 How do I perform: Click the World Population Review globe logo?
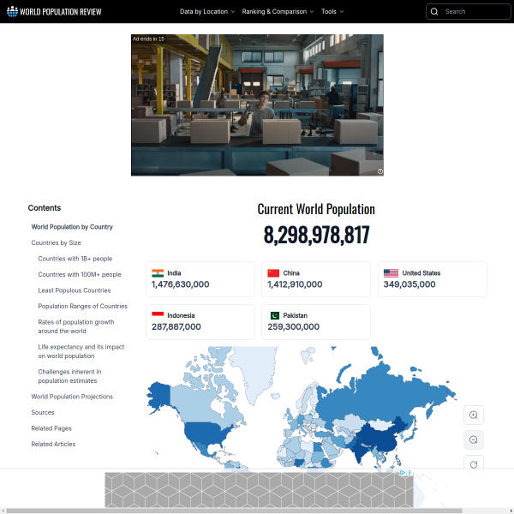click(12, 11)
